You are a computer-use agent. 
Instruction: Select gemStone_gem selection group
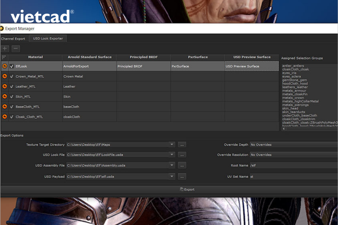(295, 80)
